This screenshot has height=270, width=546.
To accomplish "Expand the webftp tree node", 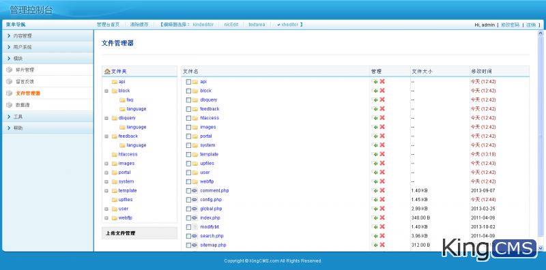I will (x=106, y=217).
